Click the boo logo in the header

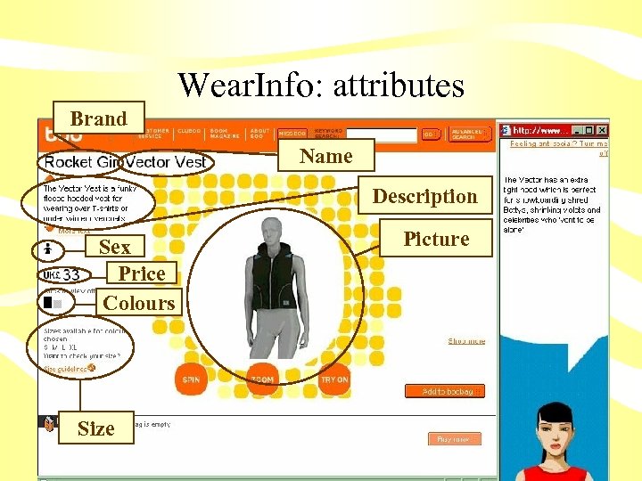[x=63, y=135]
